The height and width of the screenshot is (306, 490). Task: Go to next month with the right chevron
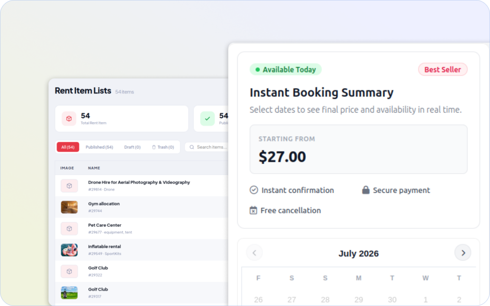(463, 253)
